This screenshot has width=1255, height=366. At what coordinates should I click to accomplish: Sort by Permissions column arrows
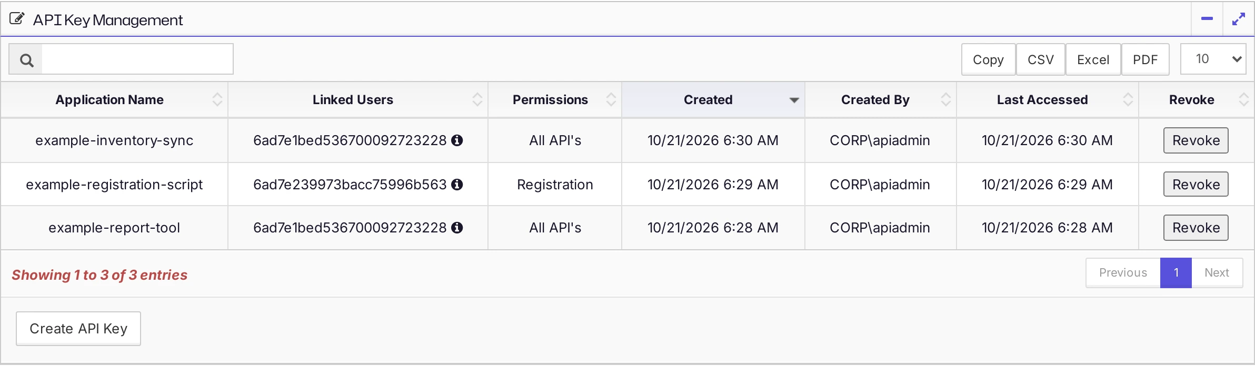point(611,99)
